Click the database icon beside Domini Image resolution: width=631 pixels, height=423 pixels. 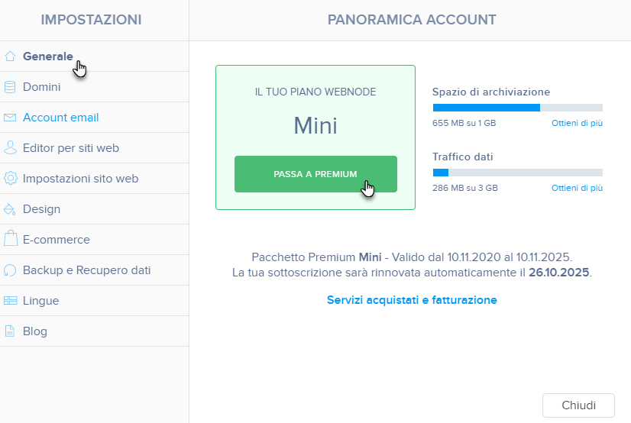point(10,87)
